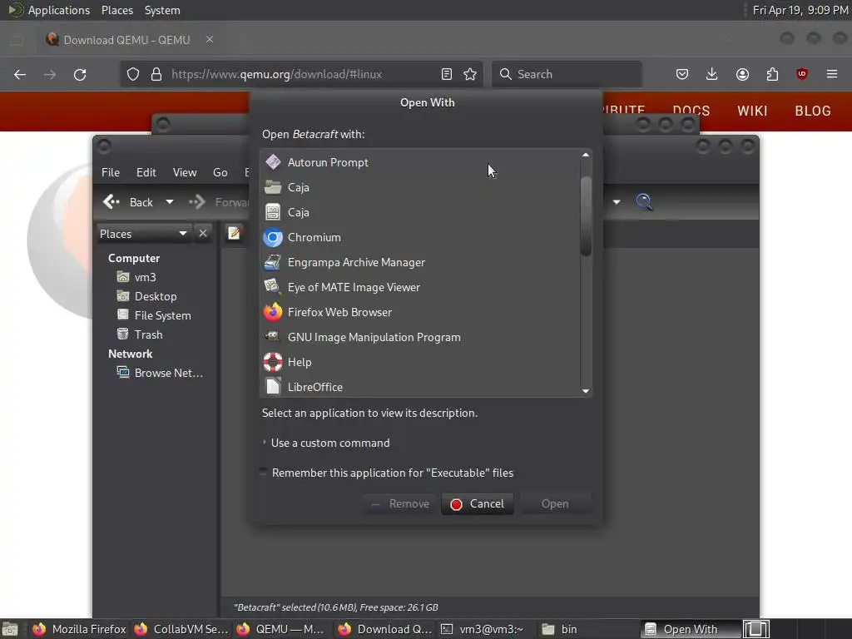
Task: Open Desktop in Places sidebar
Action: (x=147, y=296)
